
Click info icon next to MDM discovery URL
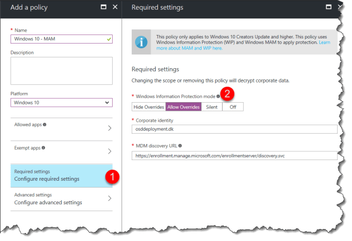(x=180, y=146)
